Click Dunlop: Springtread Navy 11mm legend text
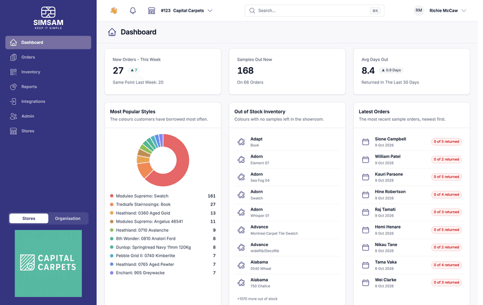This screenshot has width=483, height=305. coord(153,247)
